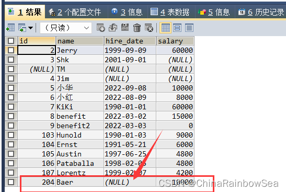Click the cancel changes icon
This screenshot has height=192, width=286.
pos(149,28)
